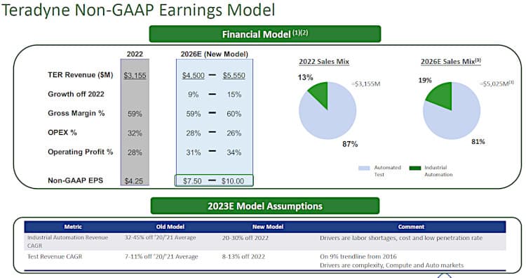Image resolution: width=526 pixels, height=278 pixels.
Task: Select the 'Gross Margin %' row label
Action: coord(76,113)
